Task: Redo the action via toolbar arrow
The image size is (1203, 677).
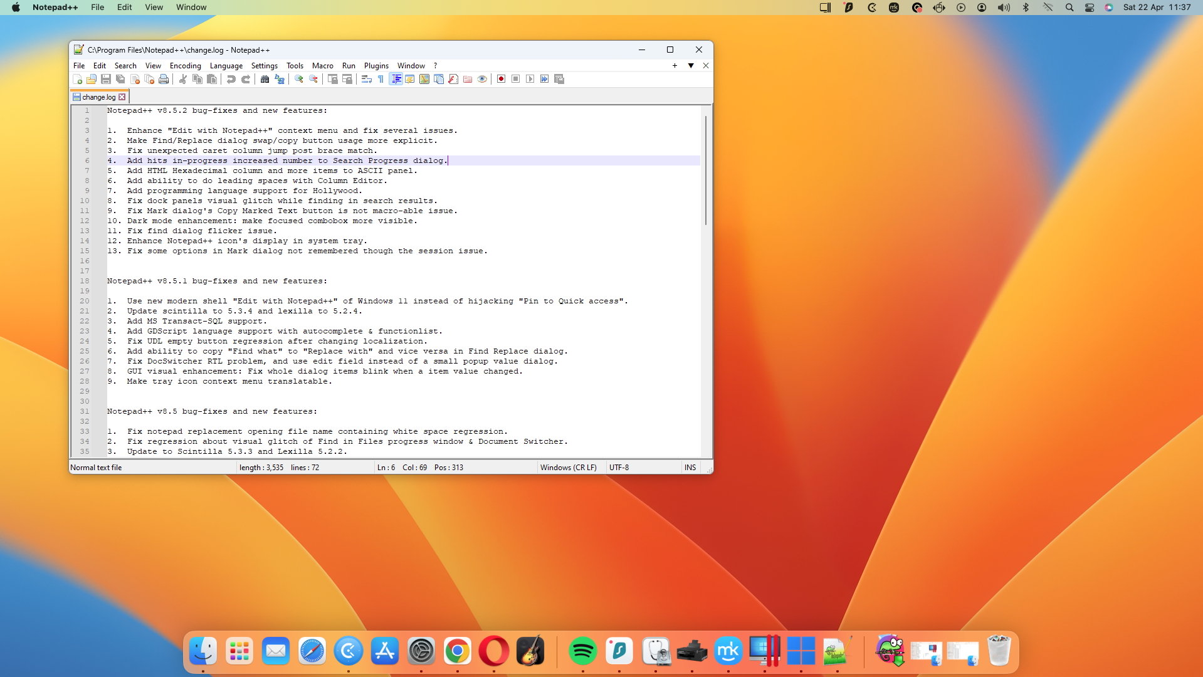Action: [246, 79]
